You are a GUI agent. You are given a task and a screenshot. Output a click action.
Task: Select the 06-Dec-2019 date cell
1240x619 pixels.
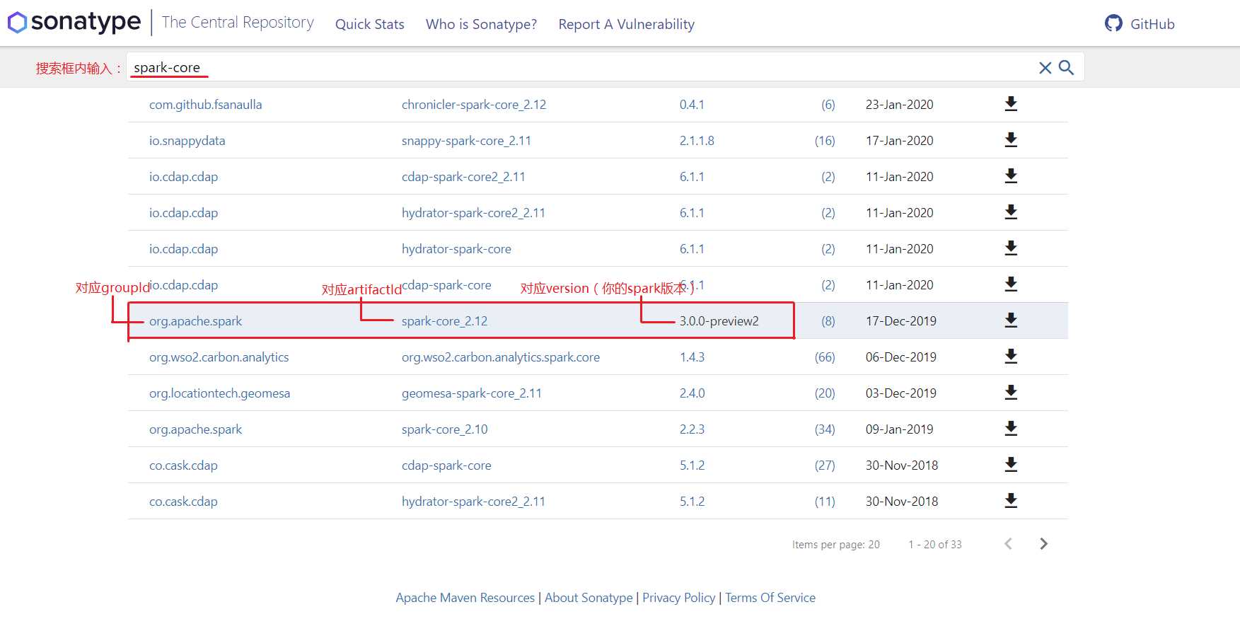point(900,357)
